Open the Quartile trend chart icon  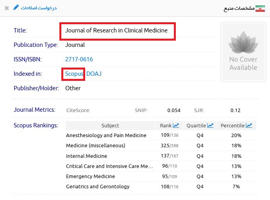click(x=211, y=125)
